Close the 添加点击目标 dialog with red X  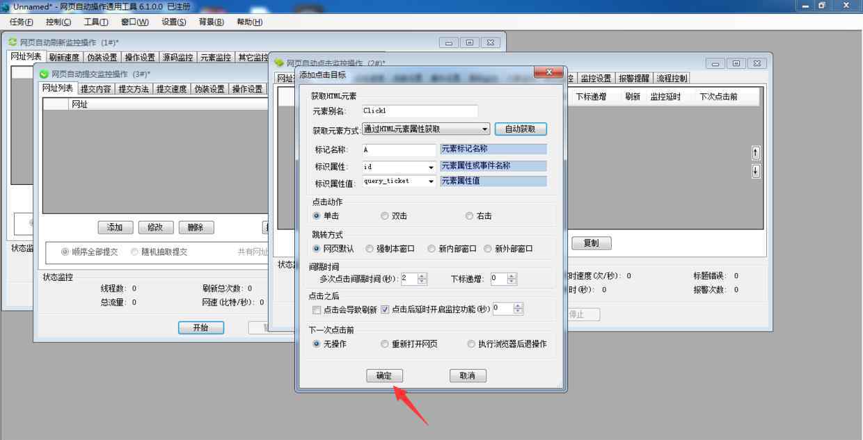548,72
